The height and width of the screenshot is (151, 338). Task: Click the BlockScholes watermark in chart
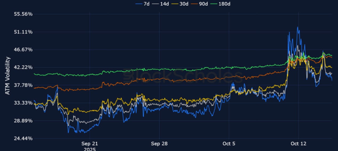click(x=183, y=75)
